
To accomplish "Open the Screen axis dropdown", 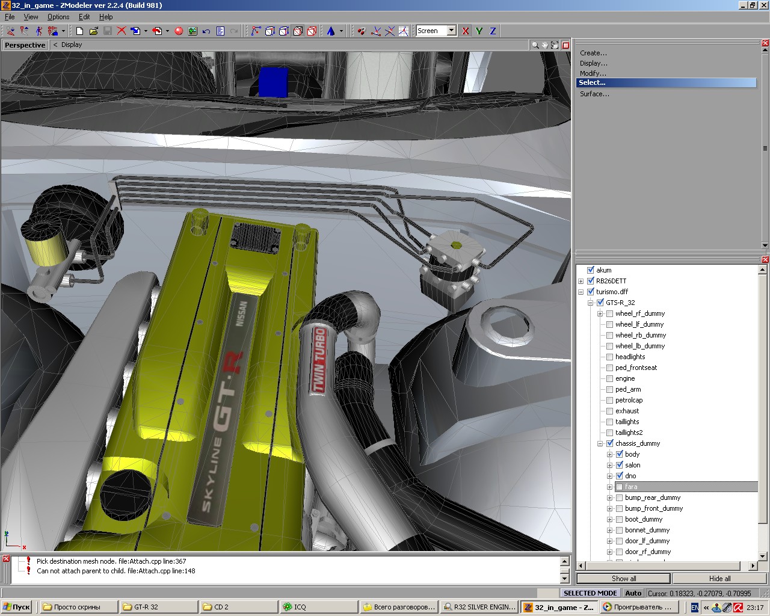I will tap(452, 31).
